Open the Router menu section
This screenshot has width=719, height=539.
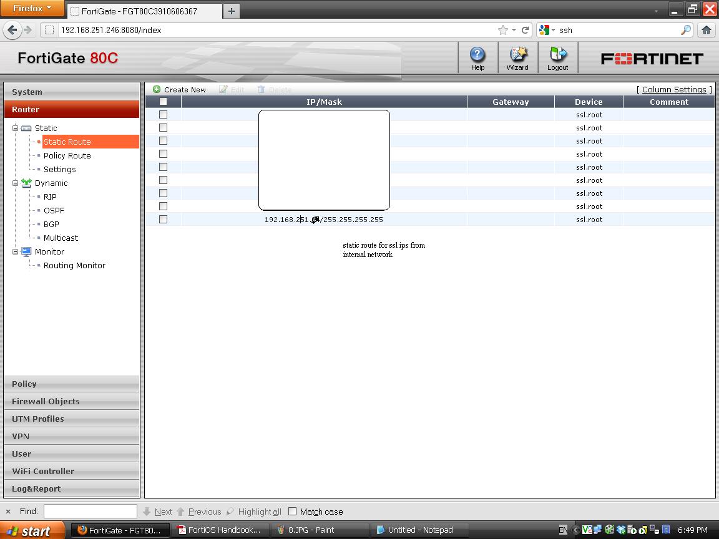[72, 110]
